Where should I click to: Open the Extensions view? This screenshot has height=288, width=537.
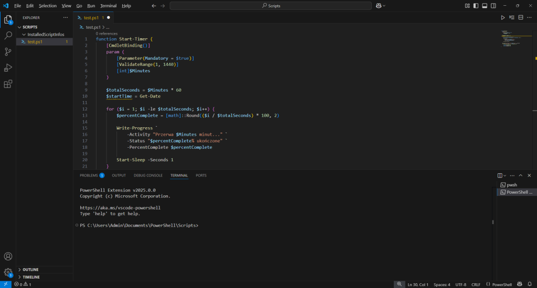pyautogui.click(x=8, y=84)
